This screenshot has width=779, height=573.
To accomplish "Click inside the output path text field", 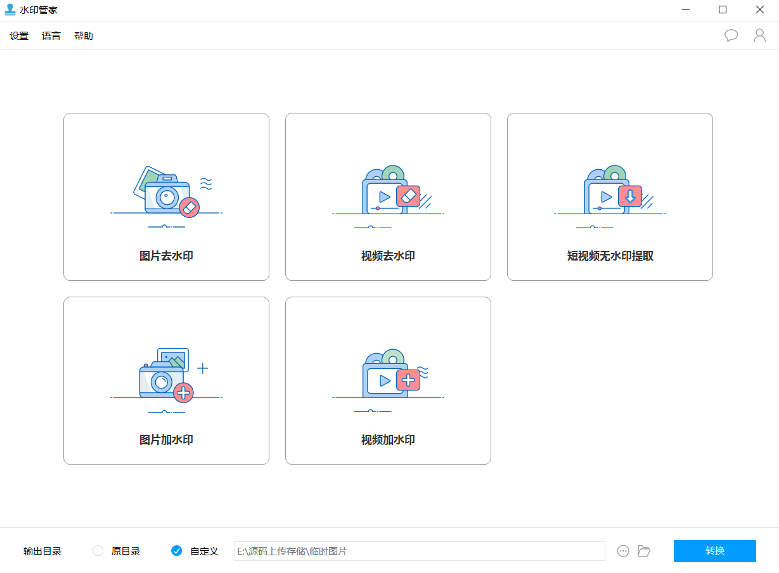I will pyautogui.click(x=418, y=551).
